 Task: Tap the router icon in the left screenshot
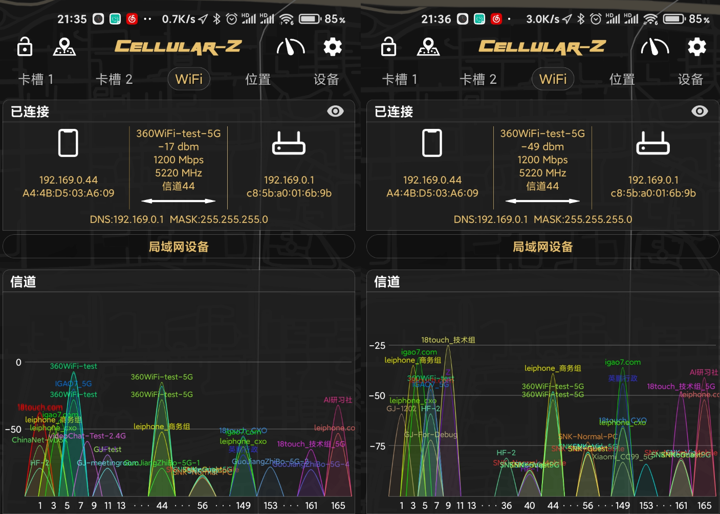coord(289,143)
